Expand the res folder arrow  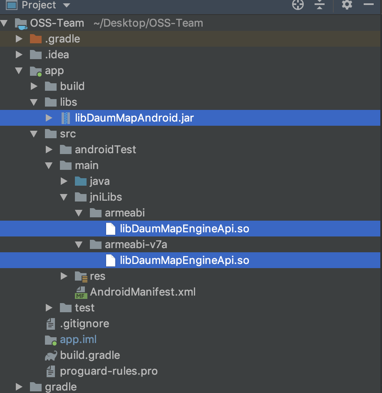click(64, 276)
